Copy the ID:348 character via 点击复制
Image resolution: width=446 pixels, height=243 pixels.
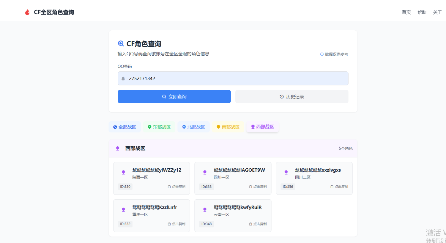click(x=258, y=224)
